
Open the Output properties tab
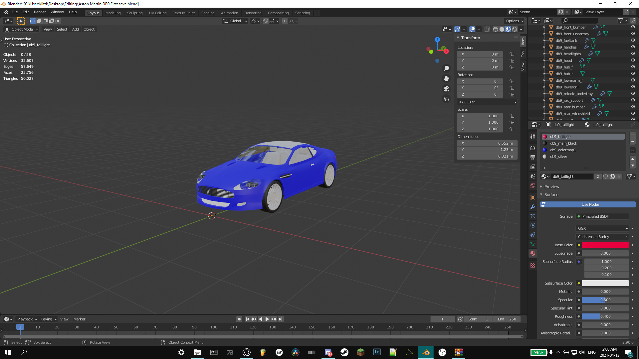click(x=533, y=157)
